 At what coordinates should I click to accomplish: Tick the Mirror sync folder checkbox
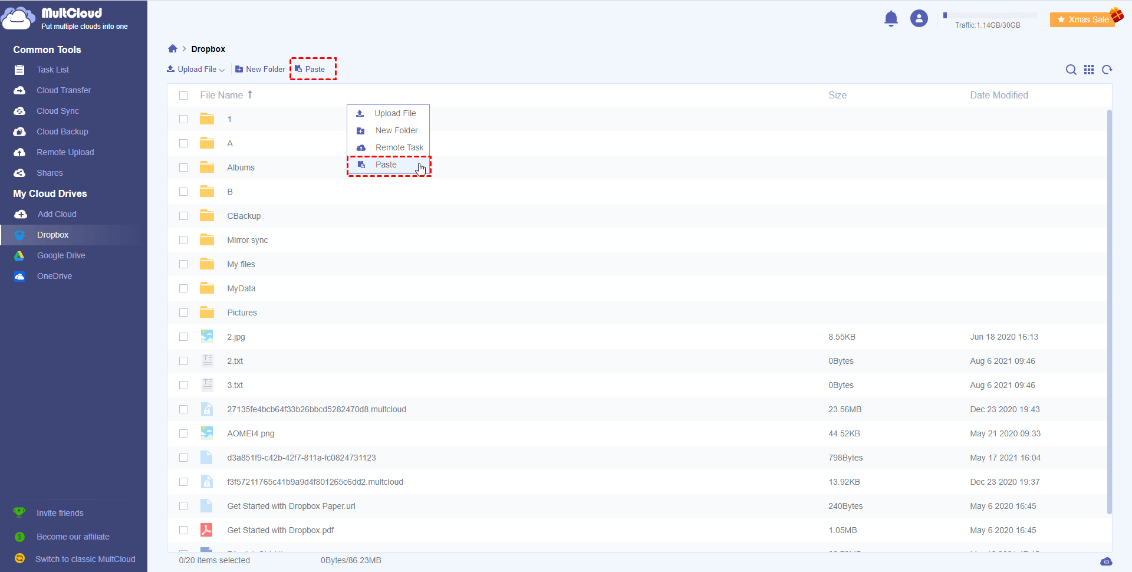(183, 240)
